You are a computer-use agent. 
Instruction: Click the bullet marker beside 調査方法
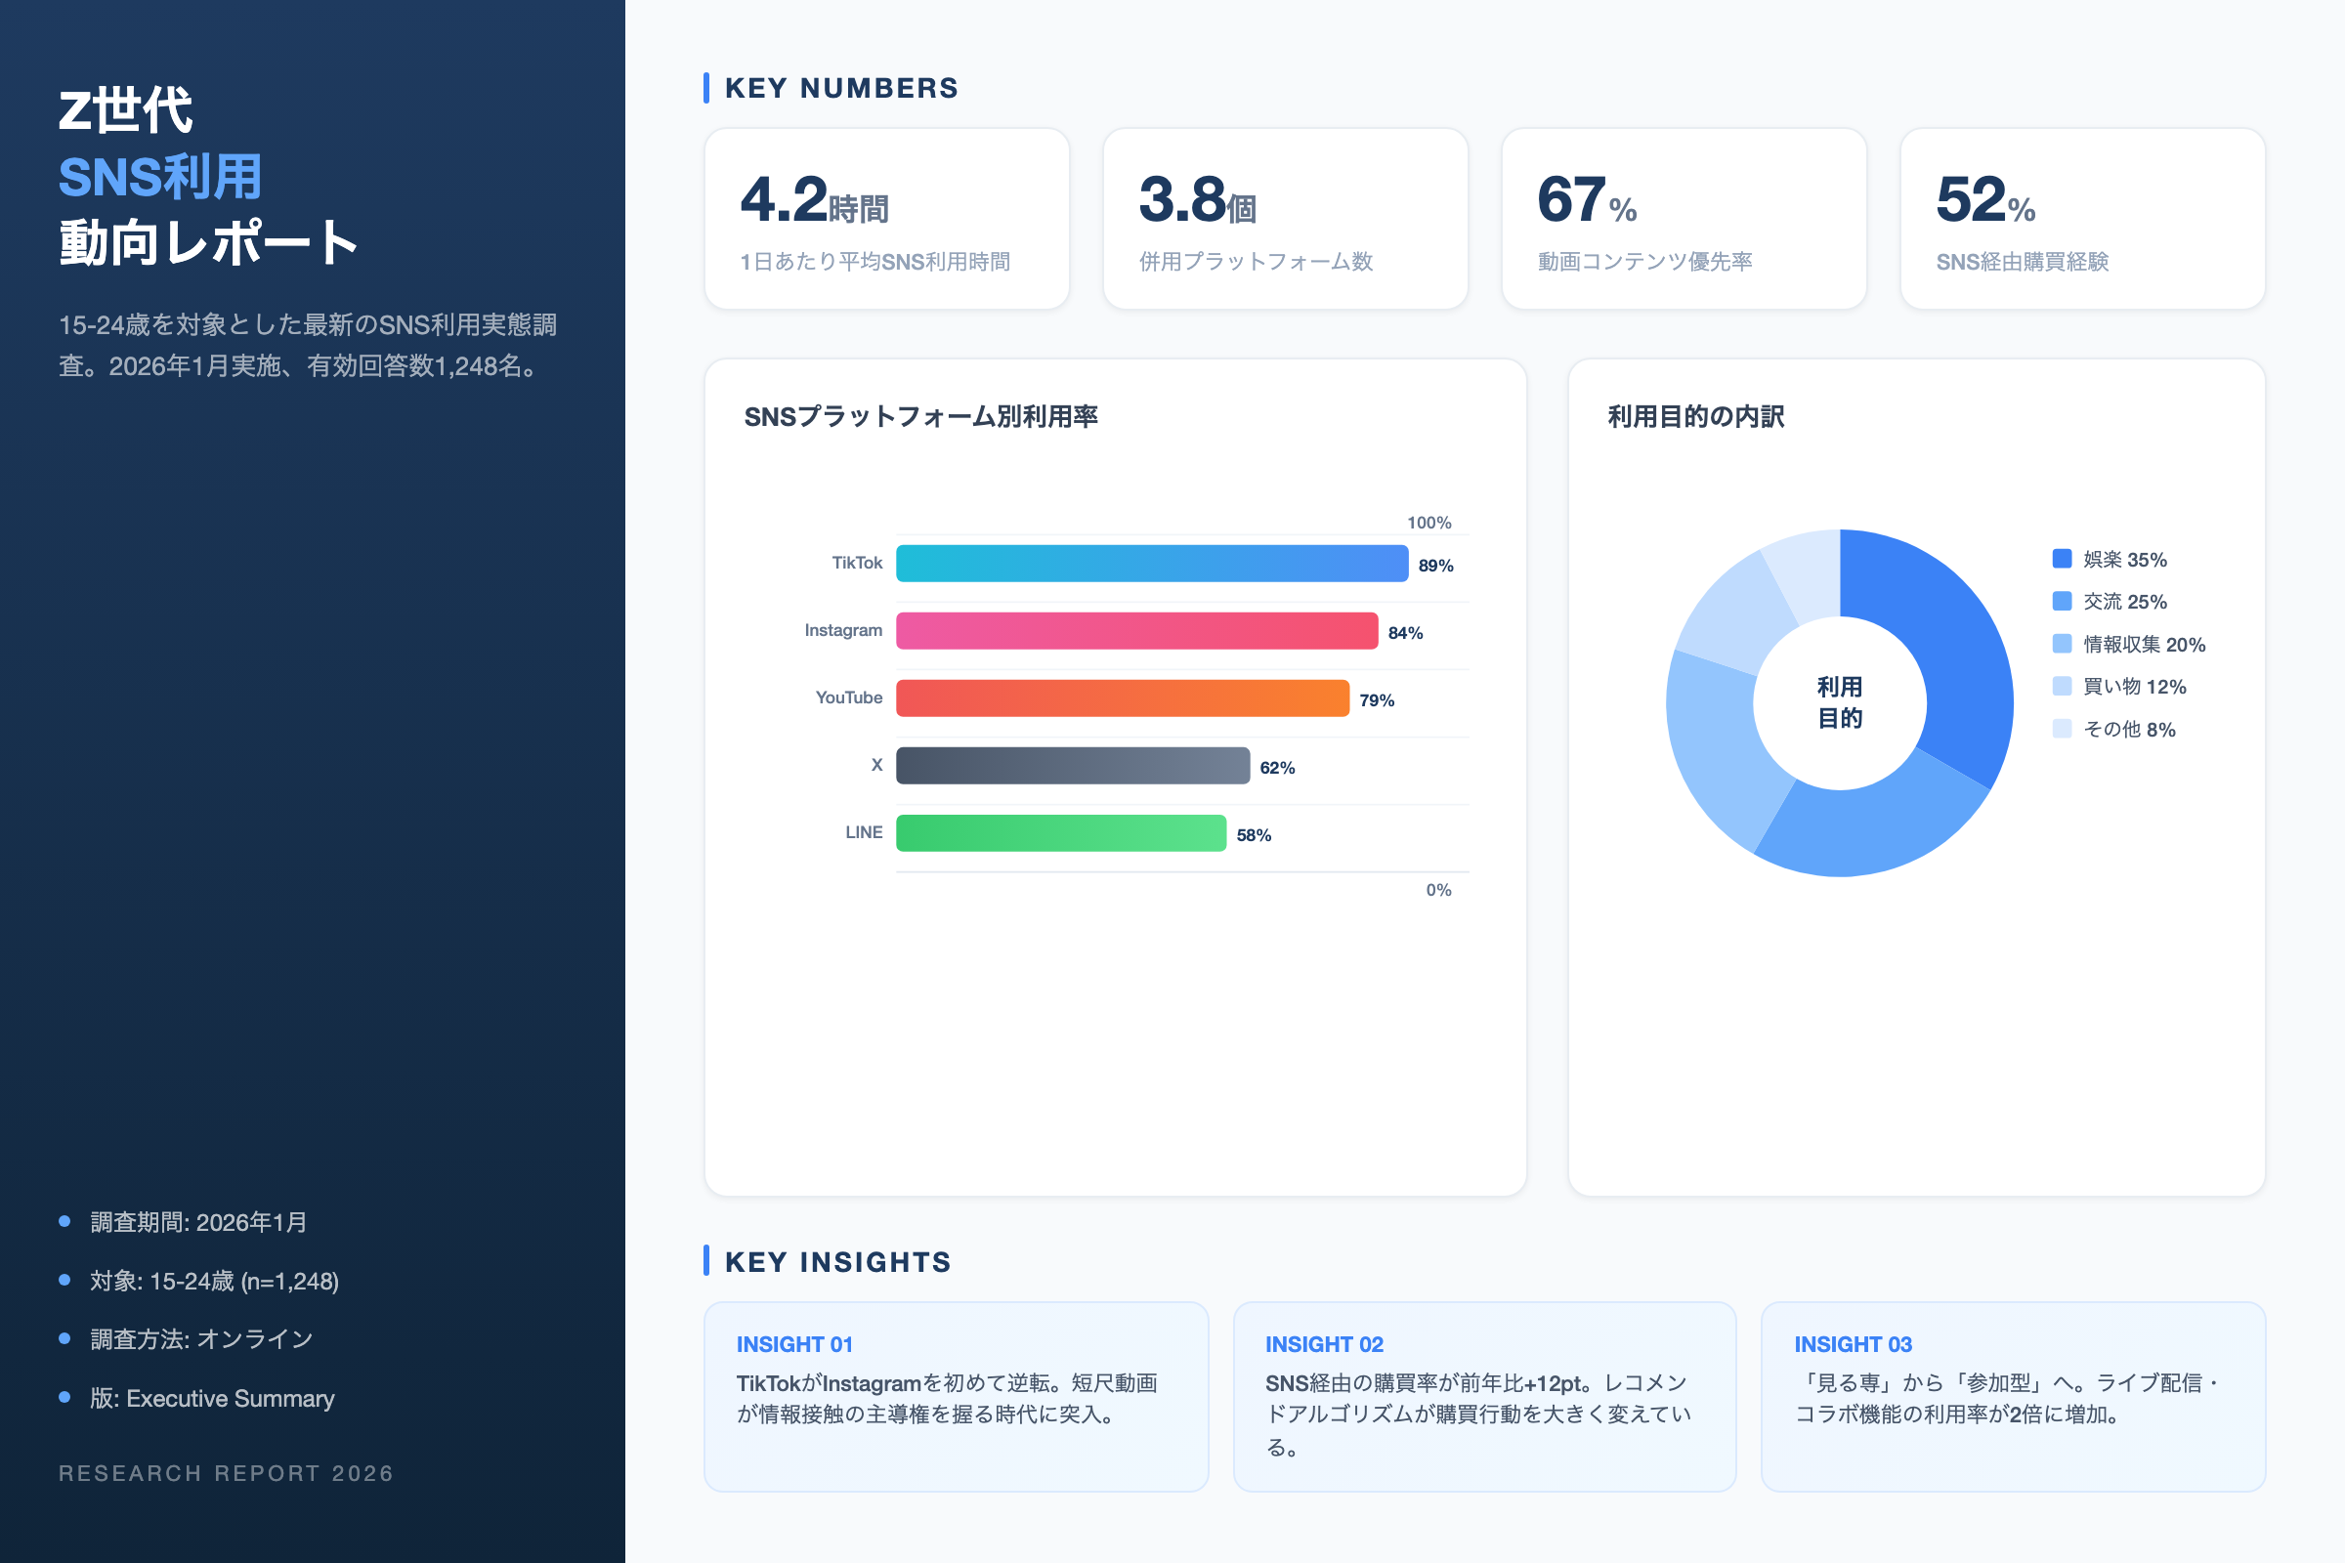coord(65,1338)
